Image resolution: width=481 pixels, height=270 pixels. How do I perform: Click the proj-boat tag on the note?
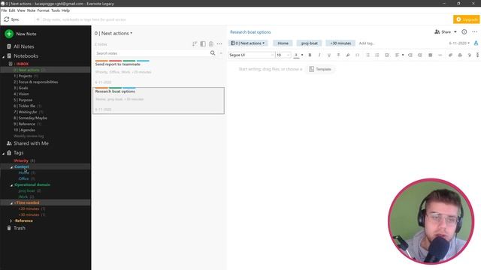point(309,43)
